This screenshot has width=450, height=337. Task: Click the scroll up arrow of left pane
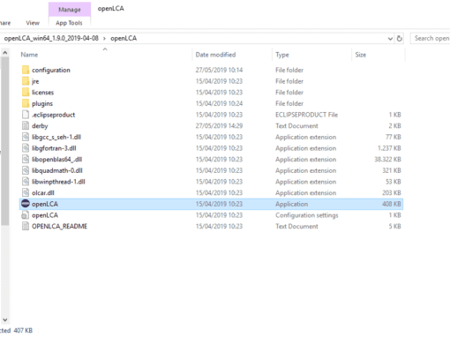point(4,53)
